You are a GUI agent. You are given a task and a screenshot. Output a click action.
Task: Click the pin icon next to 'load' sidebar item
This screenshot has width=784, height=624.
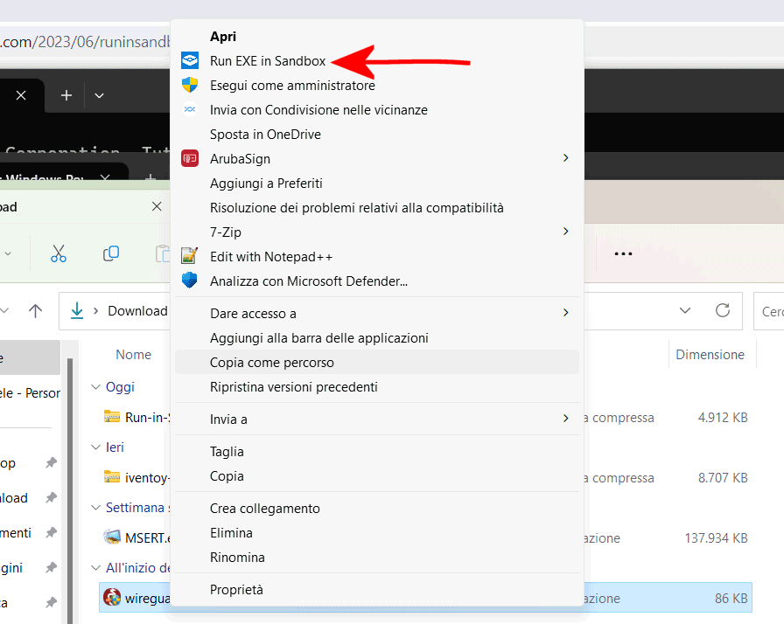tap(51, 497)
